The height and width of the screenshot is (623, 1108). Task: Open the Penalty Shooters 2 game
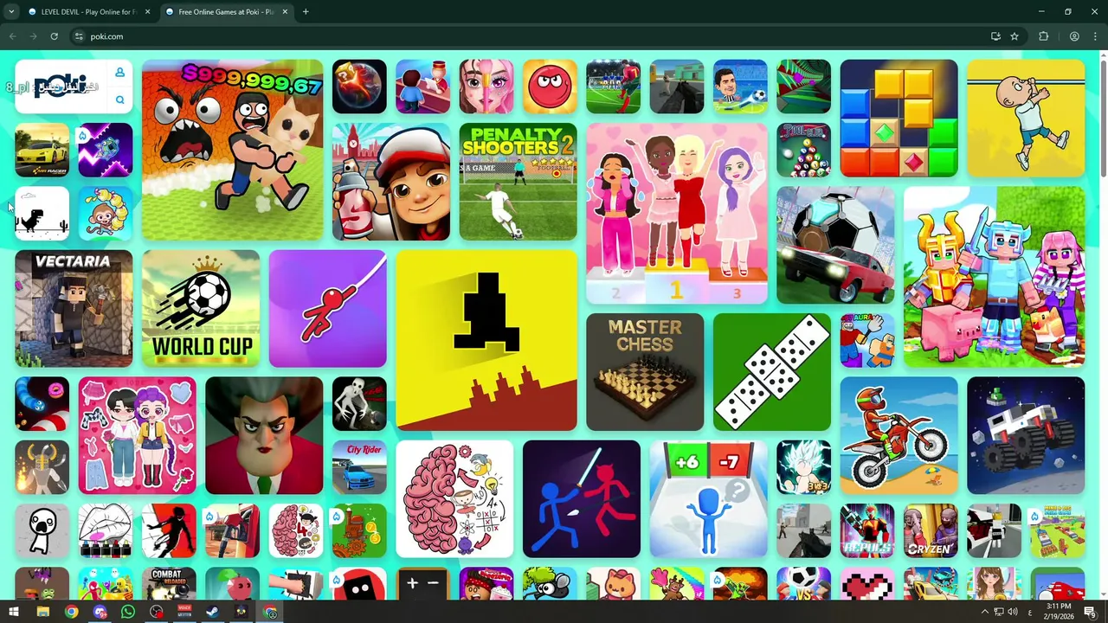coord(518,182)
